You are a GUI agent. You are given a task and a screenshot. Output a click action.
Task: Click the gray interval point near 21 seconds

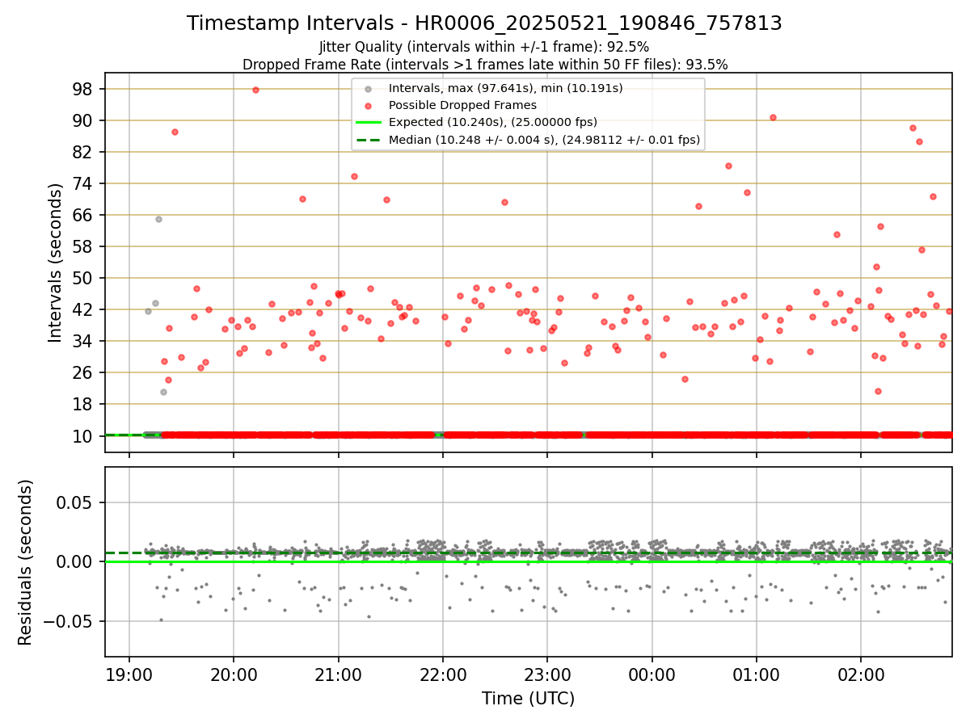[x=163, y=392]
